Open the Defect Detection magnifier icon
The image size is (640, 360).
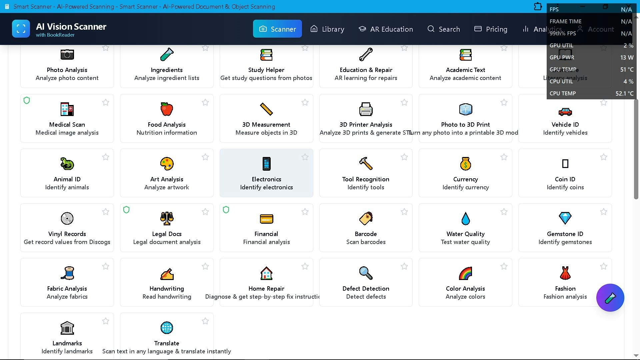coord(366,273)
